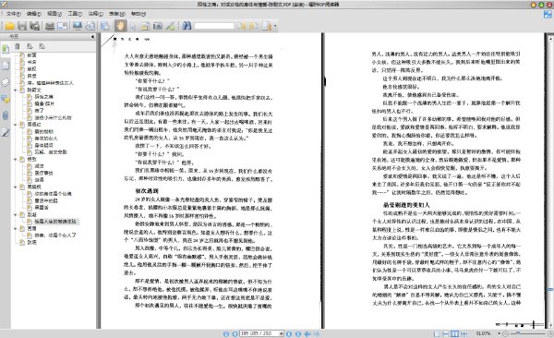Screen dimensions: 554x338
Task: Pick the pencil tool in the toolbar
Action: pyautogui.click(x=170, y=26)
